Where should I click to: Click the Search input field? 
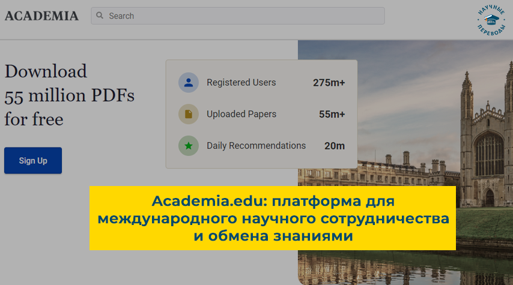238,16
